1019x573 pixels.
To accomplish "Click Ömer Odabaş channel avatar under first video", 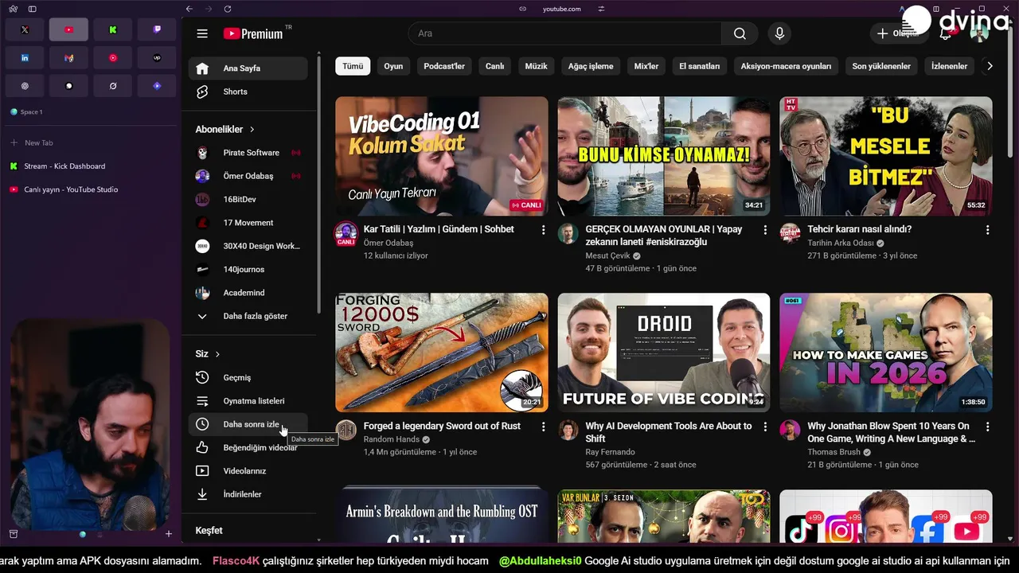I will click(346, 234).
